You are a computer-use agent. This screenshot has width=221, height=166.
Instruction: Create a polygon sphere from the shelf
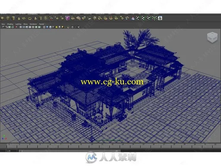click(x=3, y=18)
